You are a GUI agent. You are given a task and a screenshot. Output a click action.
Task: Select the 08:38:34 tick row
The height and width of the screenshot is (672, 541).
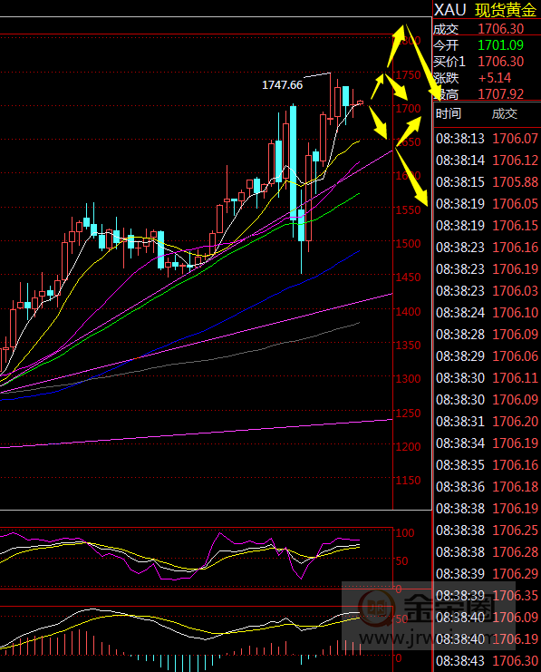pyautogui.click(x=487, y=443)
